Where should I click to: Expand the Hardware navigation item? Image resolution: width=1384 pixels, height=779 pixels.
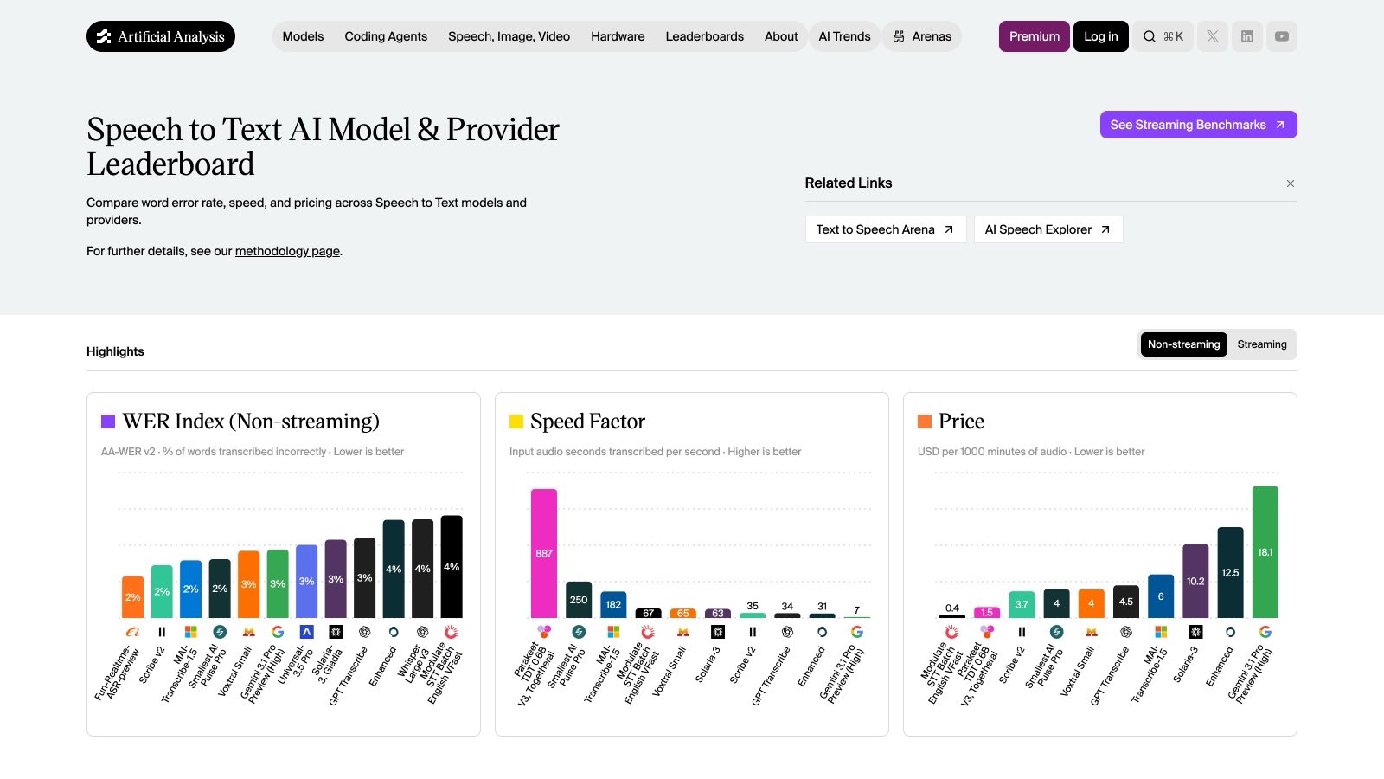[618, 36]
